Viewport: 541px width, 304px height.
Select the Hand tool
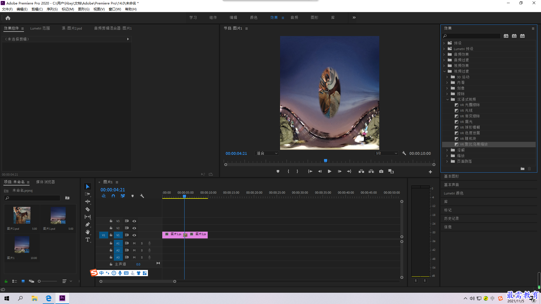click(88, 232)
